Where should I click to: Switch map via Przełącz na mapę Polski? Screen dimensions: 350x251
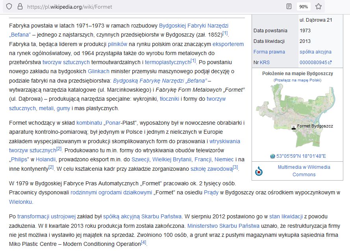[297, 80]
